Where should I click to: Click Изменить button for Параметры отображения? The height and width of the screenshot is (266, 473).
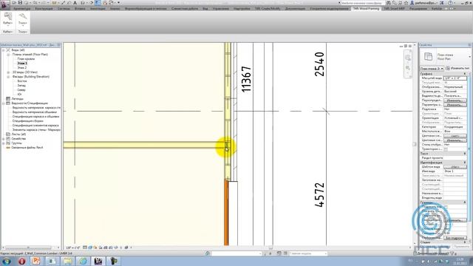pyautogui.click(x=455, y=105)
